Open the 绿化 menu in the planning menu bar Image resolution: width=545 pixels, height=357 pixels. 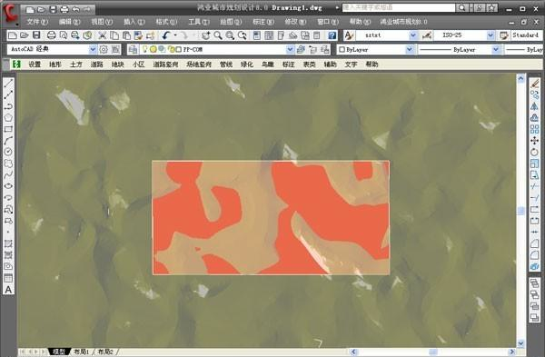point(247,64)
